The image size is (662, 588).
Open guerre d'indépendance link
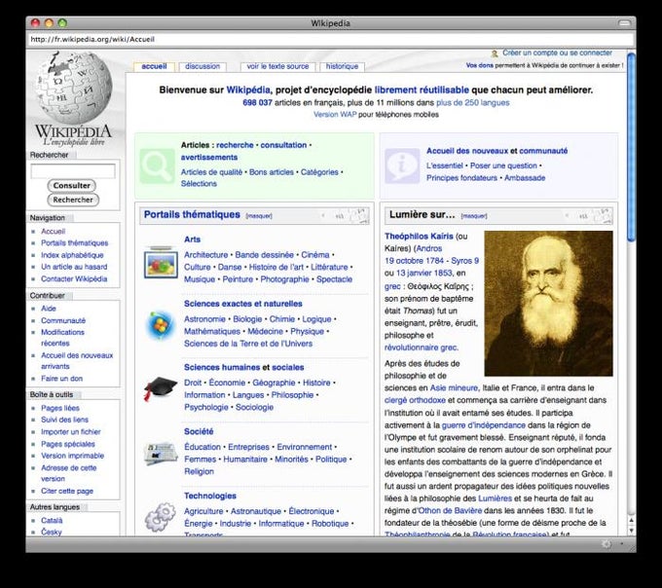pos(484,425)
